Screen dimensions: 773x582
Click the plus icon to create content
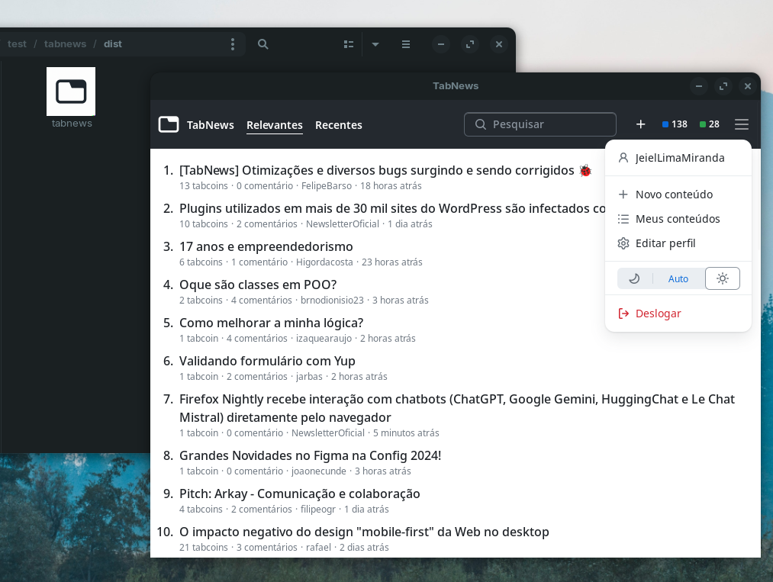coord(640,124)
